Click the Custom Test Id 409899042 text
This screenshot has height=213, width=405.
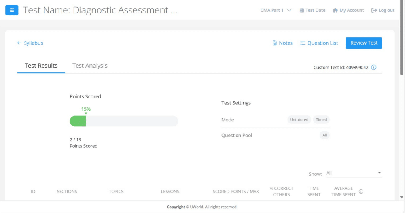pyautogui.click(x=341, y=68)
